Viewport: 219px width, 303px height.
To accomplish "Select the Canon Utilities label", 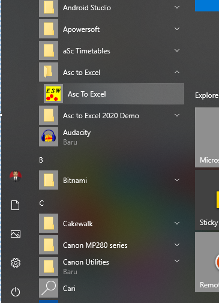I will (x=86, y=262).
